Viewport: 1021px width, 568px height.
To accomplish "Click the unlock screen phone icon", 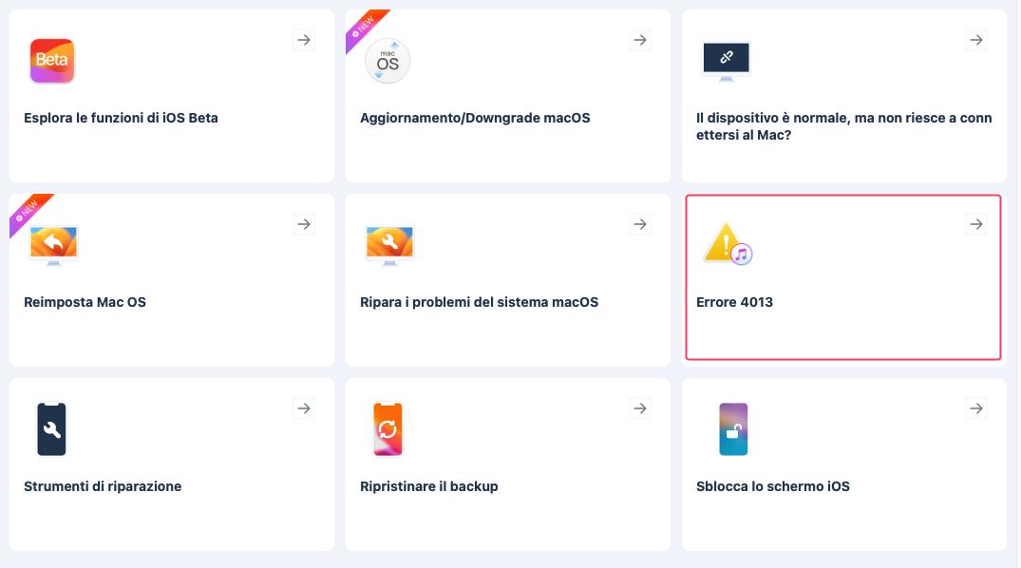I will click(x=733, y=429).
